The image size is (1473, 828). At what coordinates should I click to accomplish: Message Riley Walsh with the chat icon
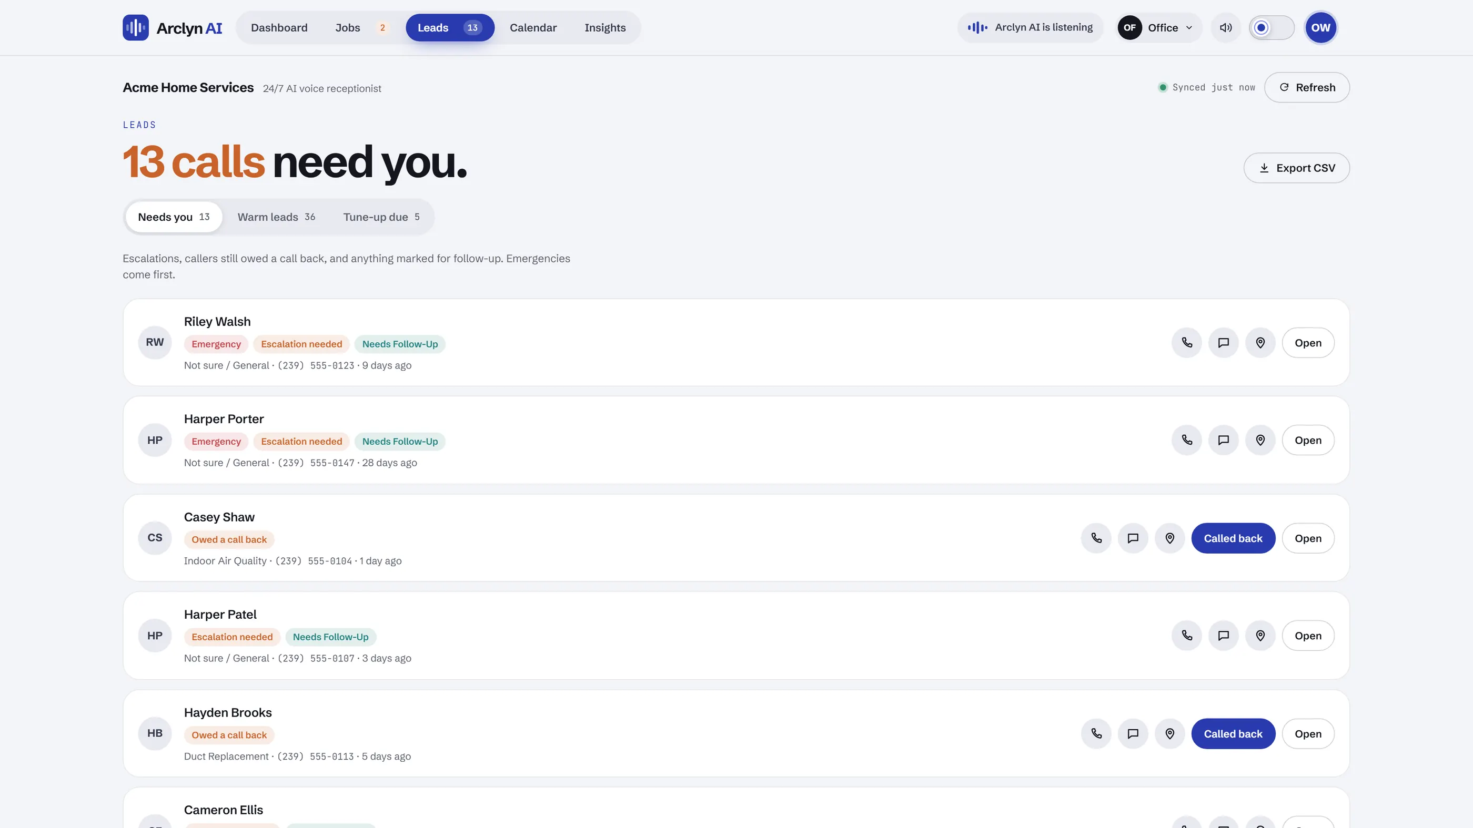(1224, 343)
